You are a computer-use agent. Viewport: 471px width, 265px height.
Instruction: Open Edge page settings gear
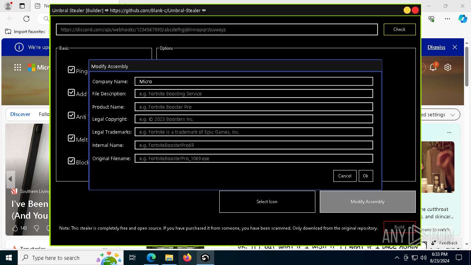point(448,67)
